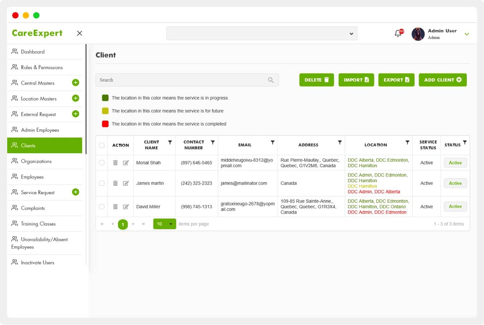Click the red completed-service color swatch
The image size is (484, 325).
click(x=105, y=124)
